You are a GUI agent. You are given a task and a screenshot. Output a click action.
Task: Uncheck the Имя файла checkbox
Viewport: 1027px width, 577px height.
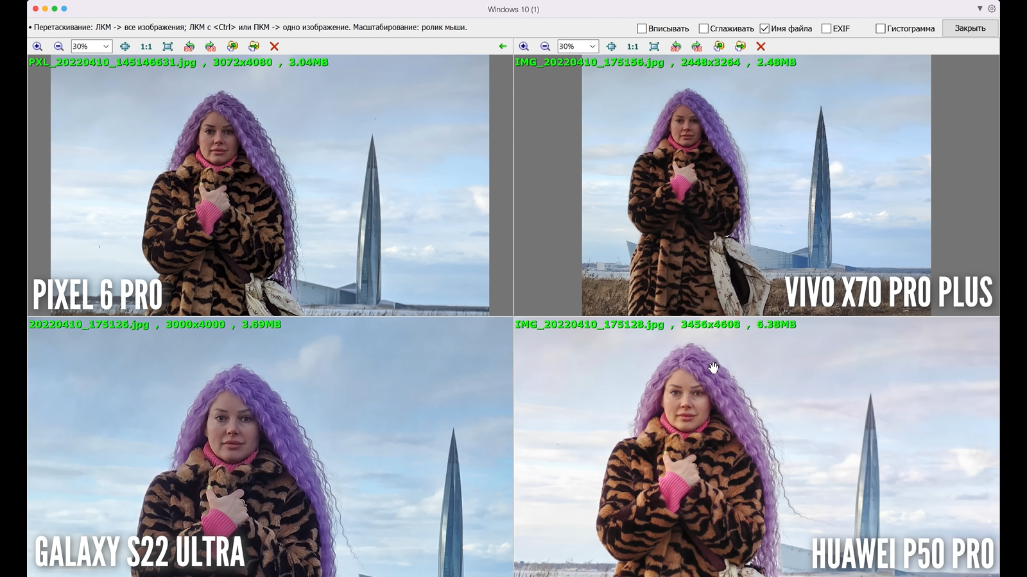764,28
